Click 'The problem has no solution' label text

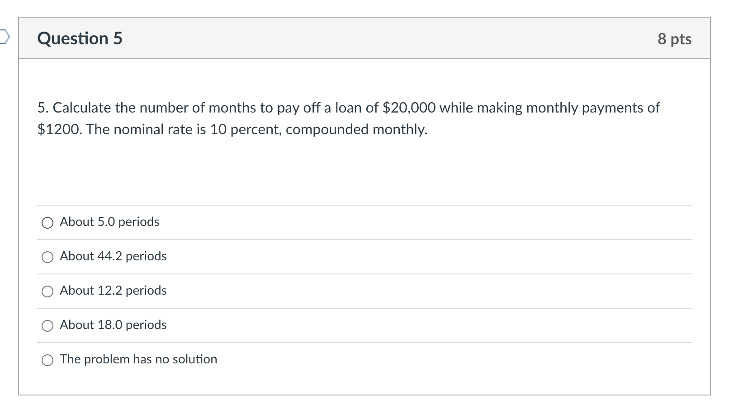click(138, 359)
